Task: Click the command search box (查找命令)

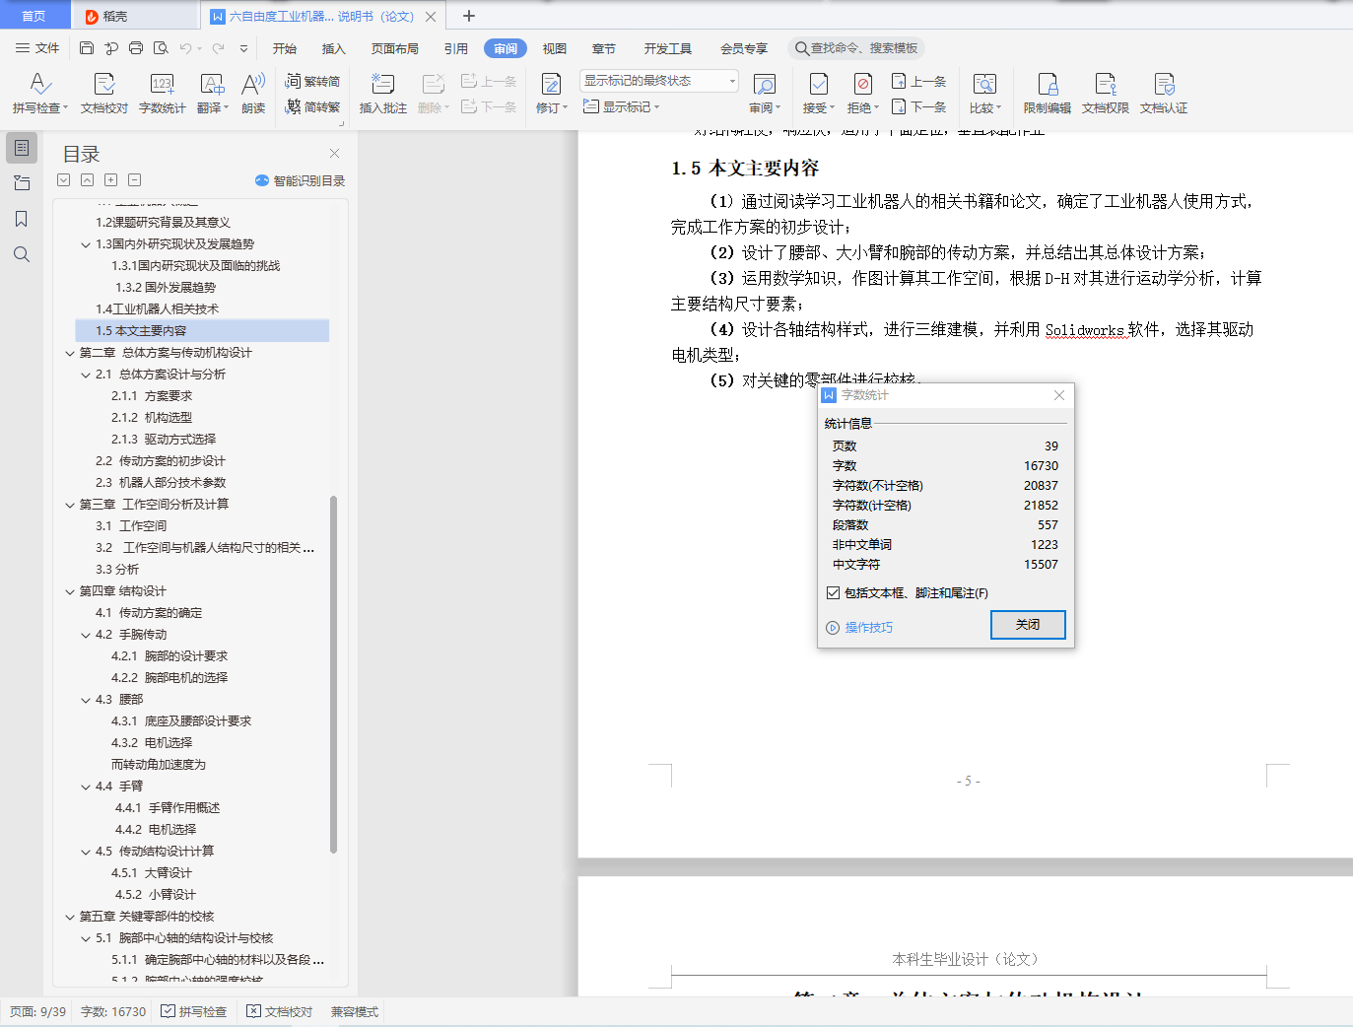Action: pos(856,48)
